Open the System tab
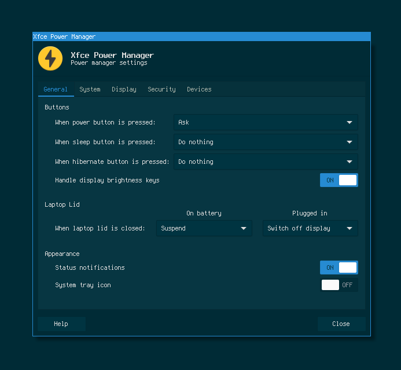Viewport: 401px width, 370px height. point(90,89)
